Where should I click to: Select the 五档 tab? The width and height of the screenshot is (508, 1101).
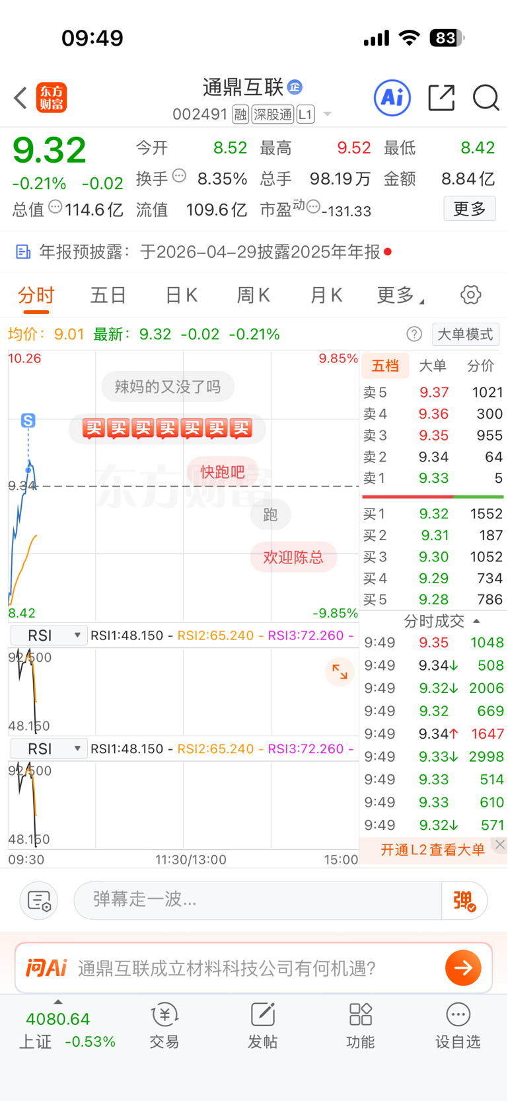(385, 366)
